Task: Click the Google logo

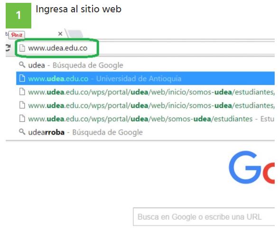Action: tap(252, 167)
